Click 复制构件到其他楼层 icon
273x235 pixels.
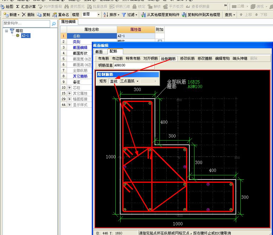[184, 14]
